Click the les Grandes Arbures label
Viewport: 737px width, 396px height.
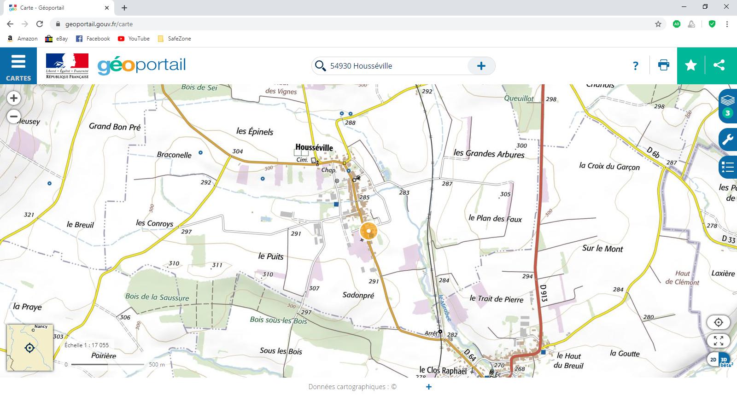pos(489,153)
